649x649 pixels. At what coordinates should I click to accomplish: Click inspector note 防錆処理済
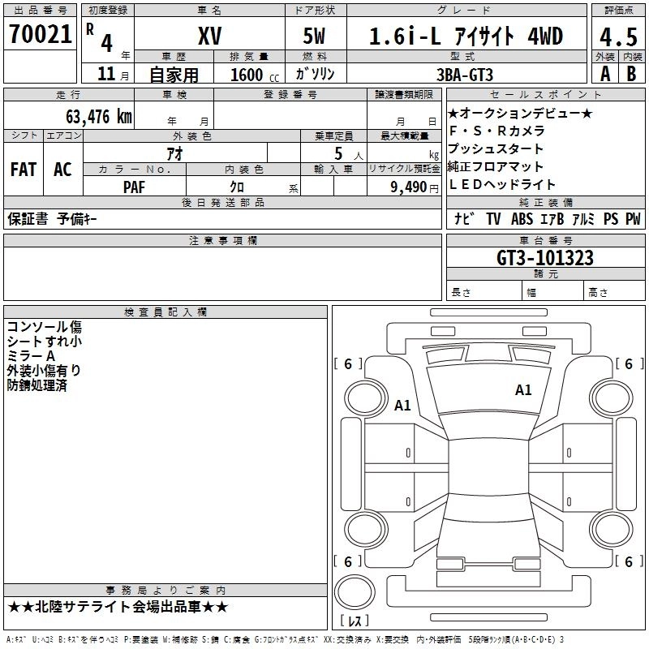(x=37, y=385)
